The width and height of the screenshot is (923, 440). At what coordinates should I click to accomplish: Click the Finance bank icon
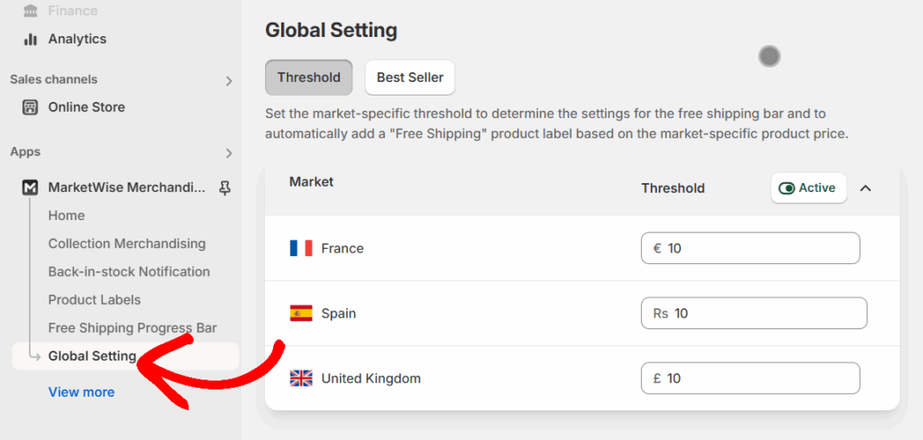tap(31, 11)
